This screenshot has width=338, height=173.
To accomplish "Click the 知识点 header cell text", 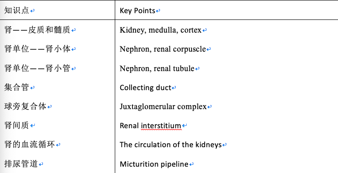I will (17, 10).
